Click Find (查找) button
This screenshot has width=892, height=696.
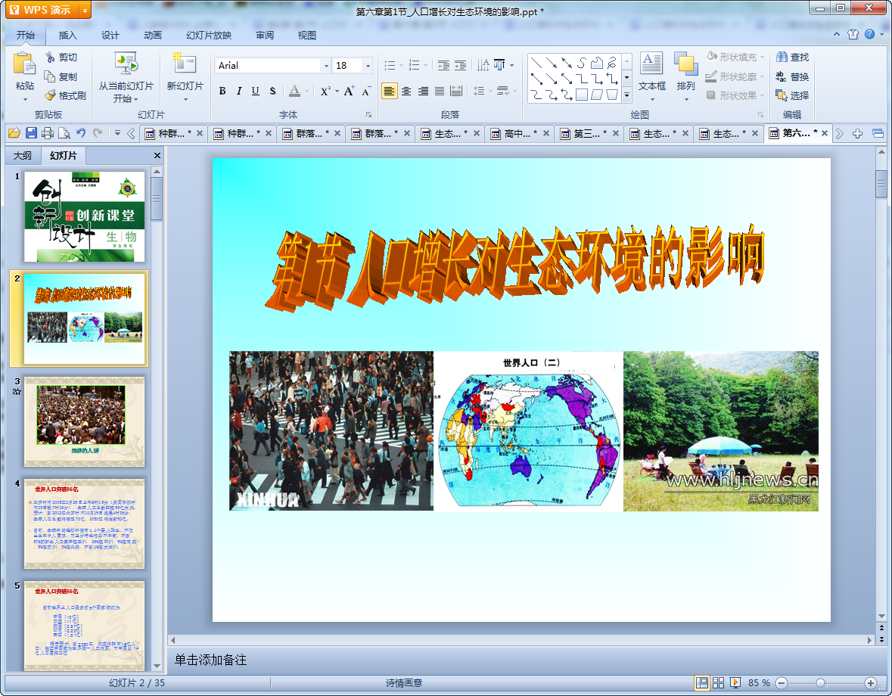click(792, 57)
